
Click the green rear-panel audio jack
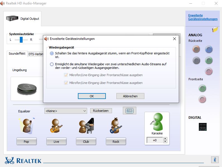[209, 60]
